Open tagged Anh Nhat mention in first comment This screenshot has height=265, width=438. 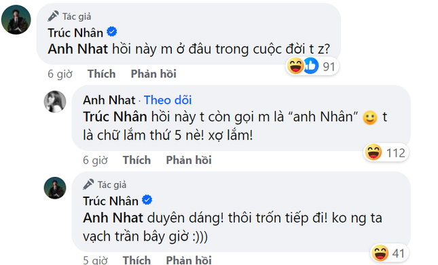[x=77, y=49]
